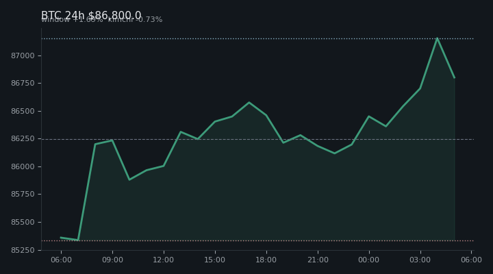Click the "86500" y-axis label
493x274 pixels.
coord(23,111)
